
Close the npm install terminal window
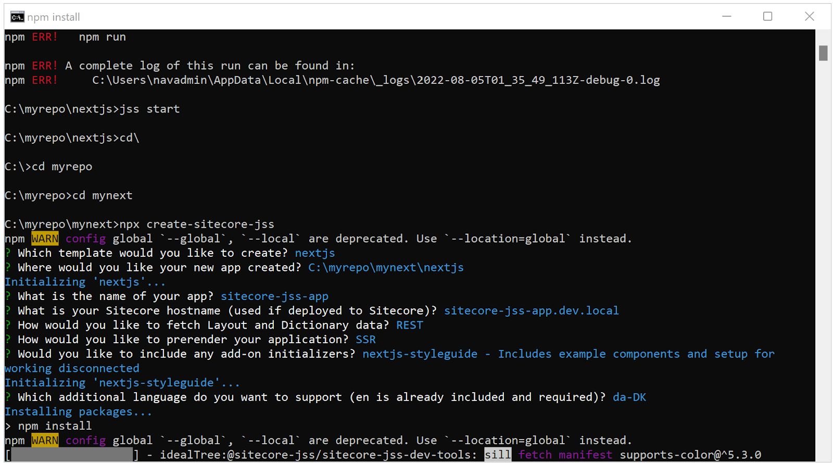click(809, 17)
